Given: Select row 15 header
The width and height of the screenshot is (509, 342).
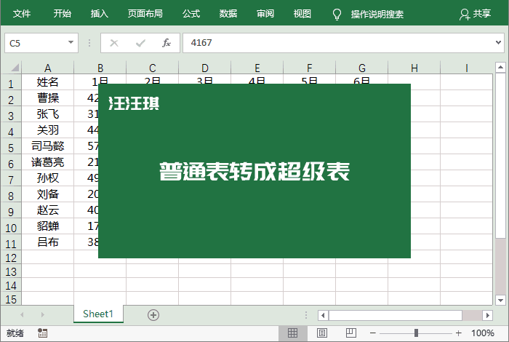Looking at the screenshot, I should point(11,299).
